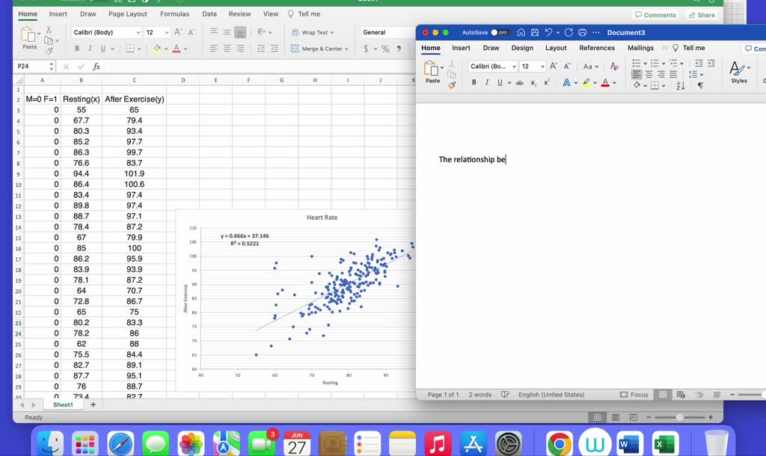Viewport: 766px width, 456px height.
Task: Open the Styles pane in Word
Action: pyautogui.click(x=738, y=72)
